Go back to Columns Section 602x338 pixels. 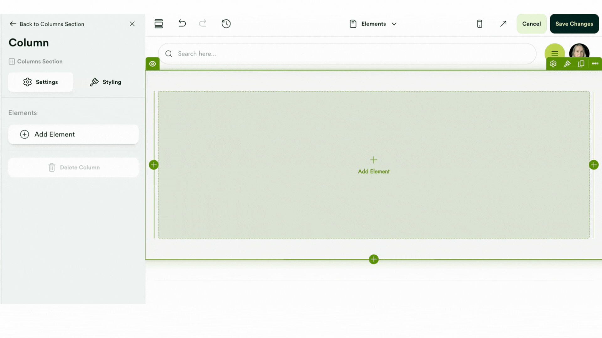pyautogui.click(x=47, y=24)
